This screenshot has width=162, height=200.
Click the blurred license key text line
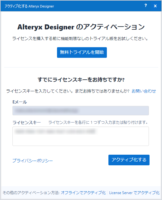click(55, 132)
